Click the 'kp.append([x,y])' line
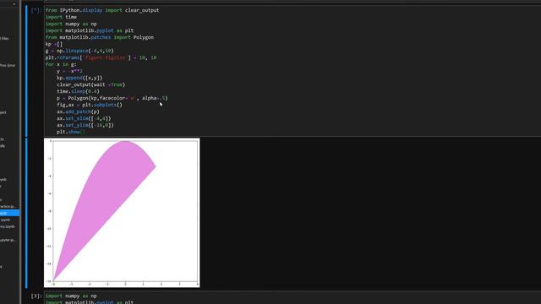 [79, 78]
